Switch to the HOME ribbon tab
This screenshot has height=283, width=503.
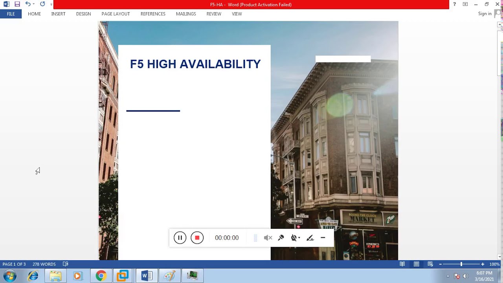coord(34,14)
